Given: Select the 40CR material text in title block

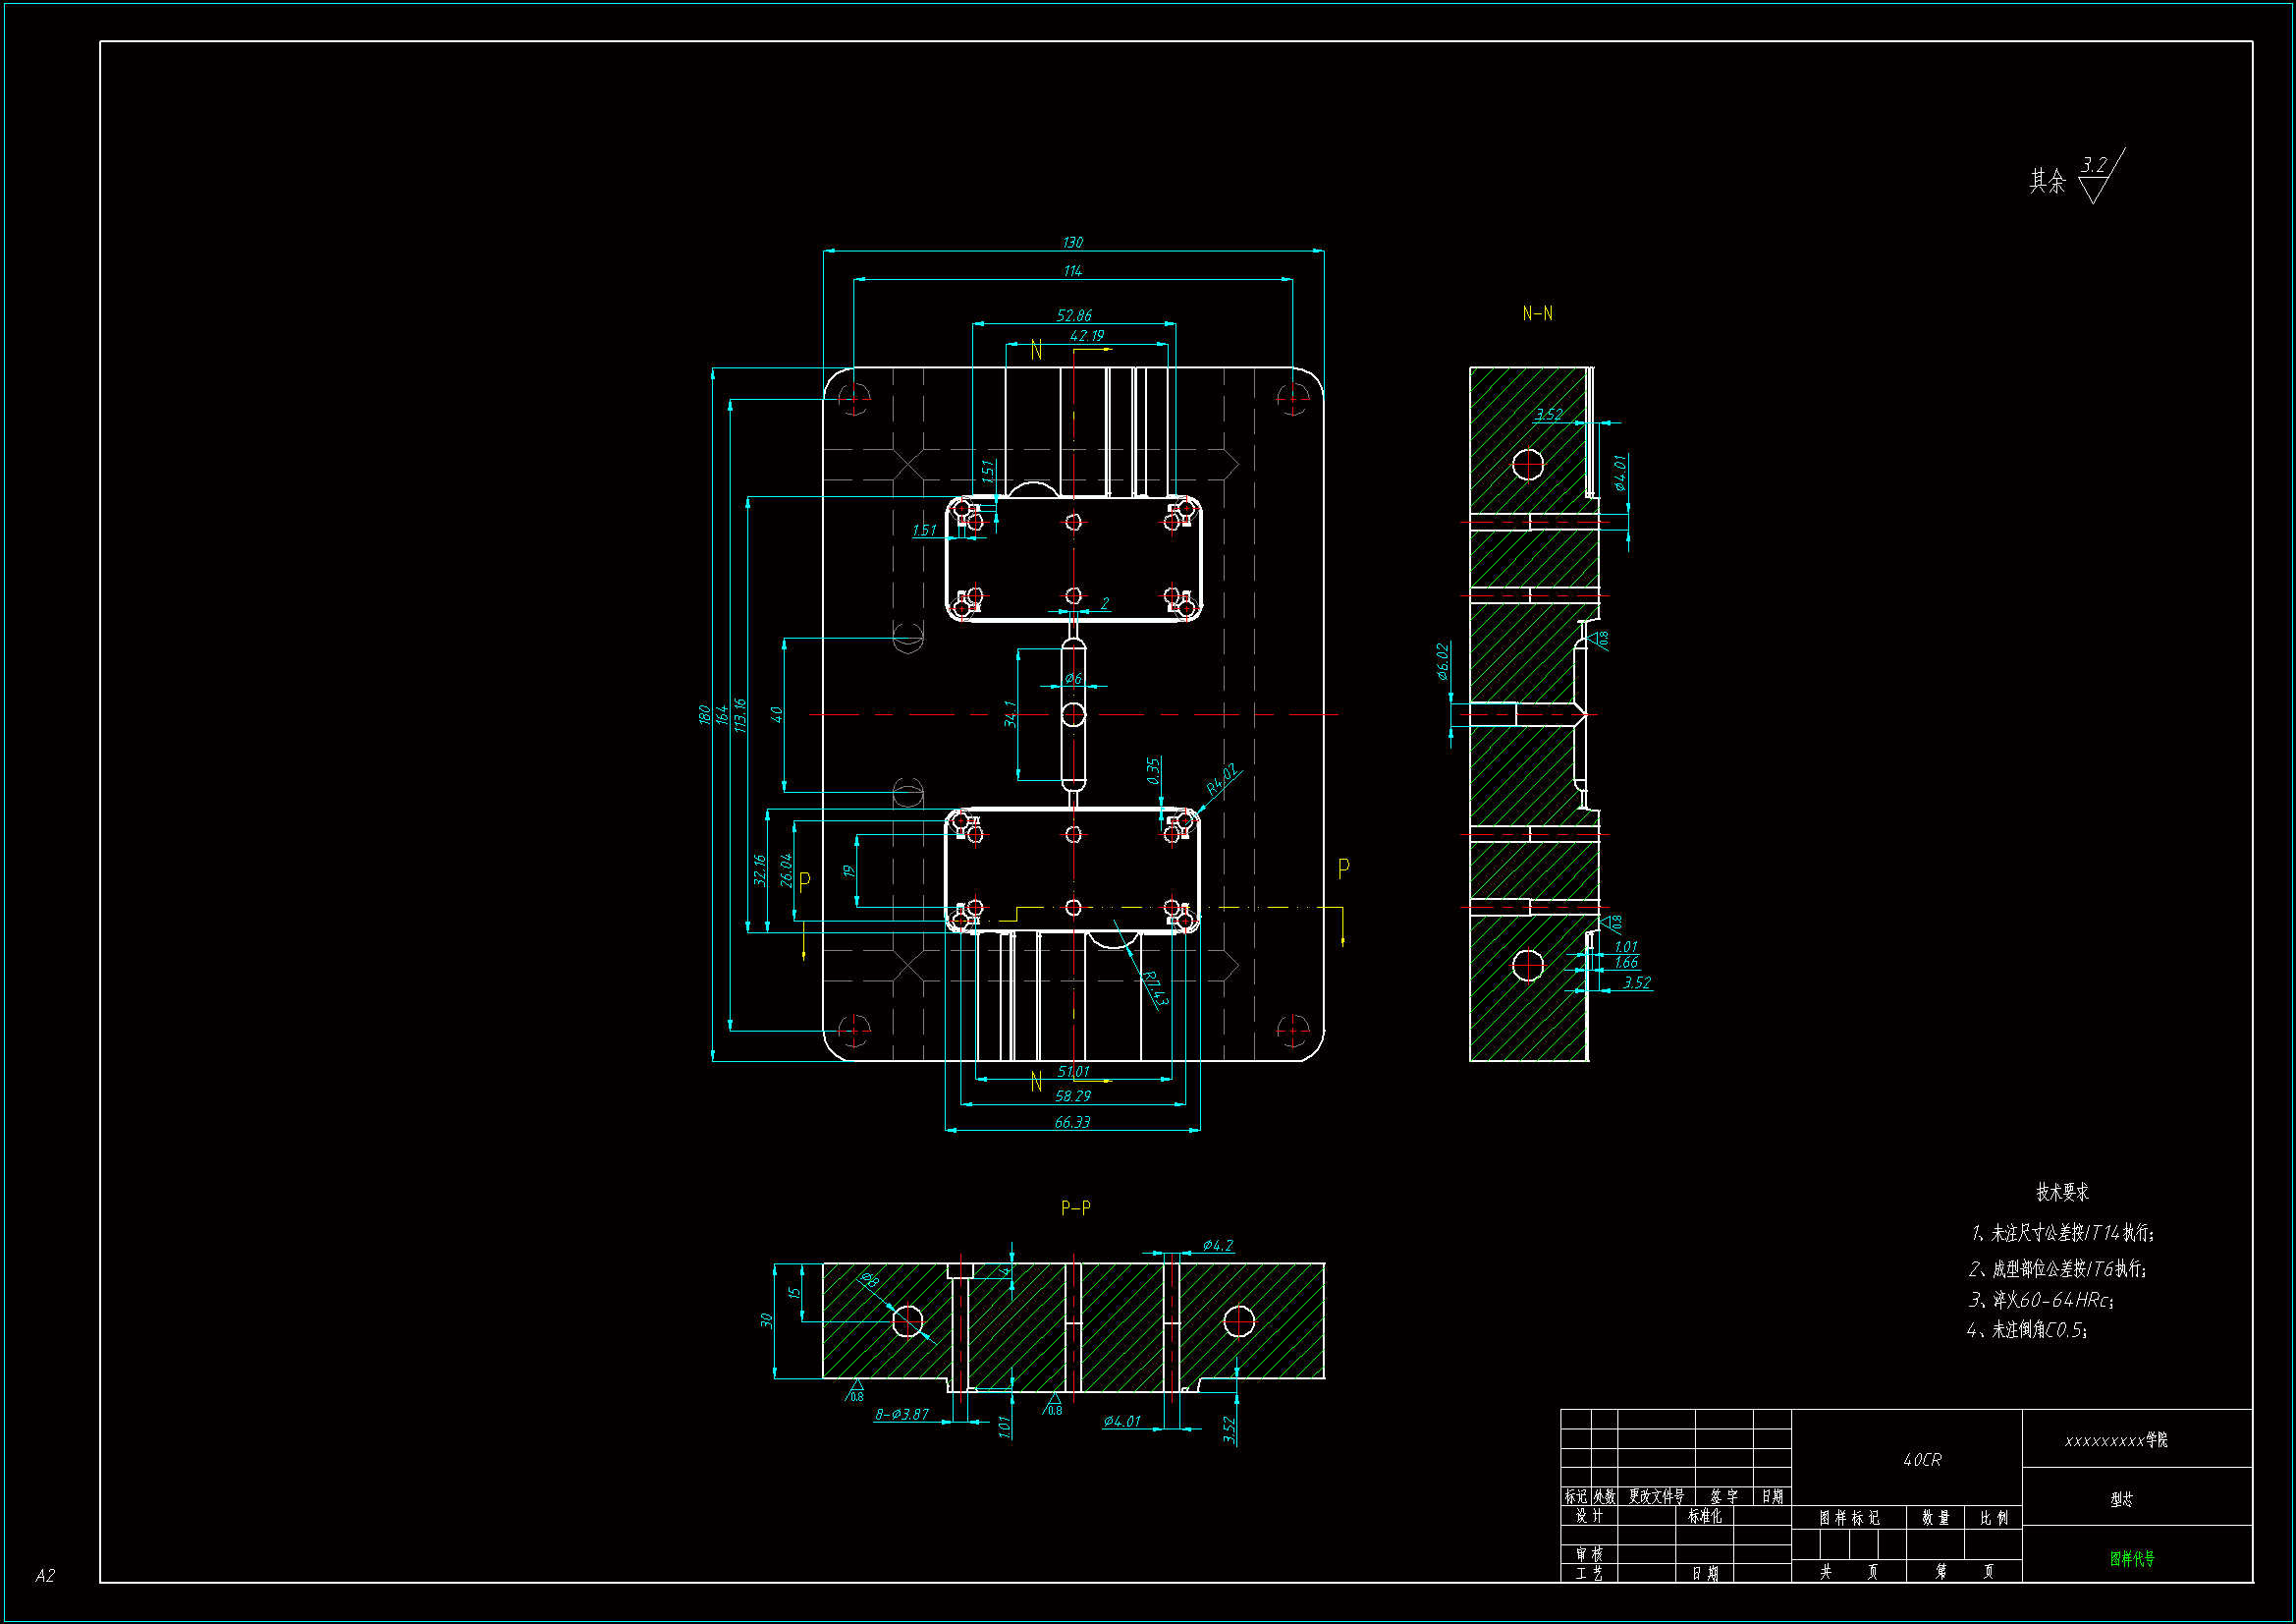Looking at the screenshot, I should click(x=1922, y=1460).
